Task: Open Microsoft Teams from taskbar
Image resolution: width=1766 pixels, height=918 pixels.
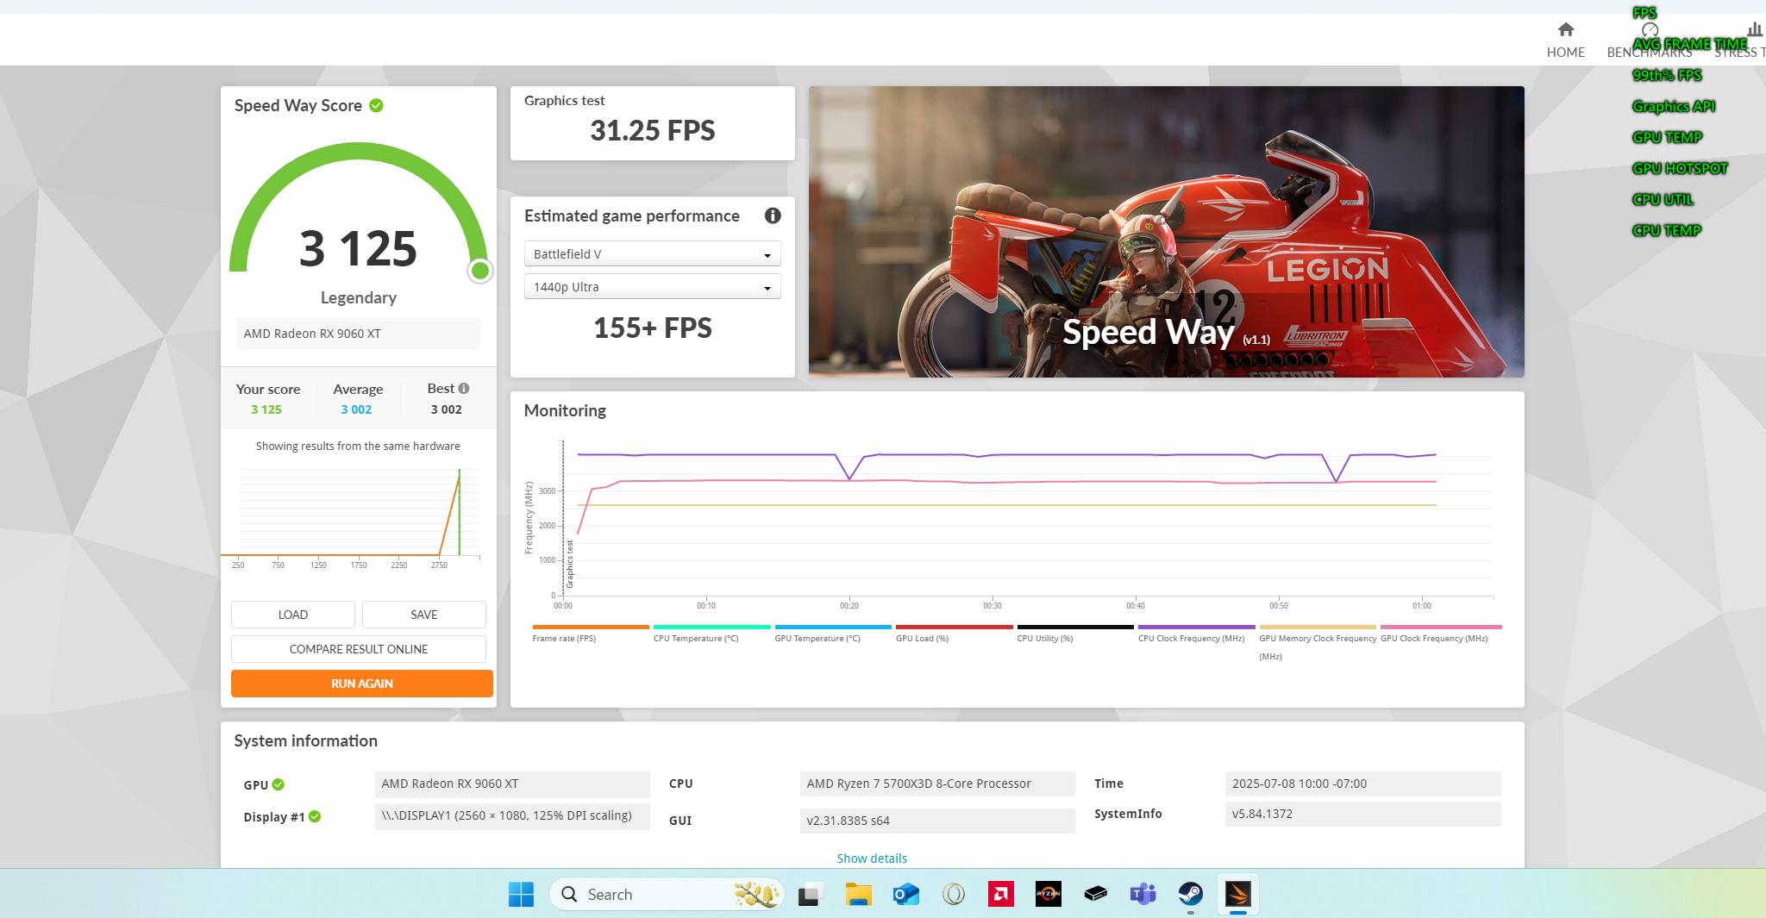Action: [1143, 894]
